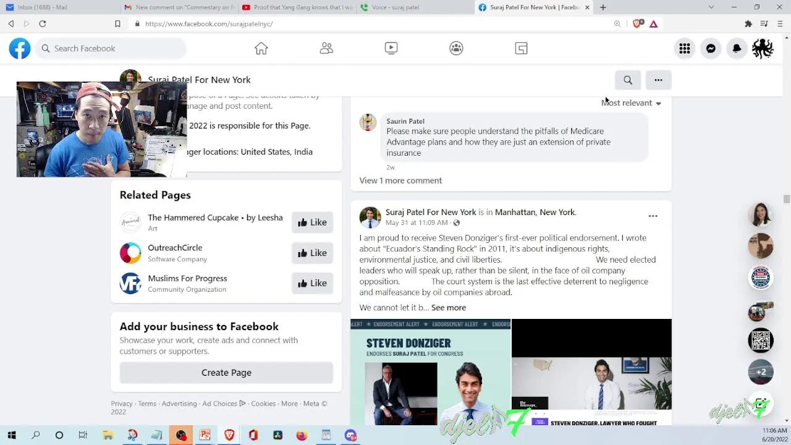
Task: Open Messenger icon
Action: pyautogui.click(x=711, y=48)
